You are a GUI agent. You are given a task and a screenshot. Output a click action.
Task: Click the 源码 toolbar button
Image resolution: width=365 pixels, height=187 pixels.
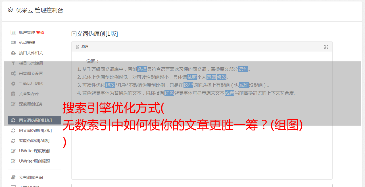tap(82, 47)
